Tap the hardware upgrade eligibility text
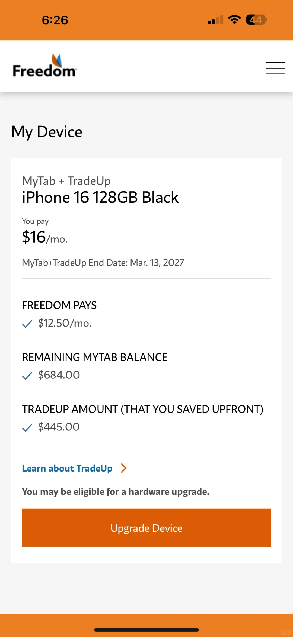 pyautogui.click(x=116, y=492)
